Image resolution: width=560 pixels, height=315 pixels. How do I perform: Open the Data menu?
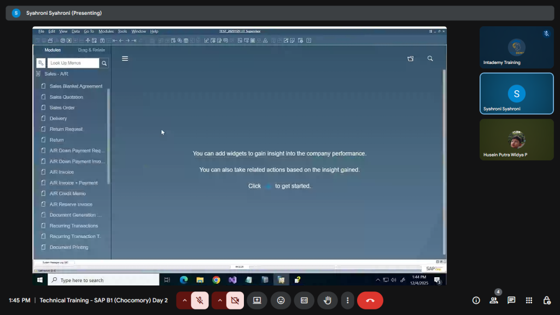coord(75,31)
